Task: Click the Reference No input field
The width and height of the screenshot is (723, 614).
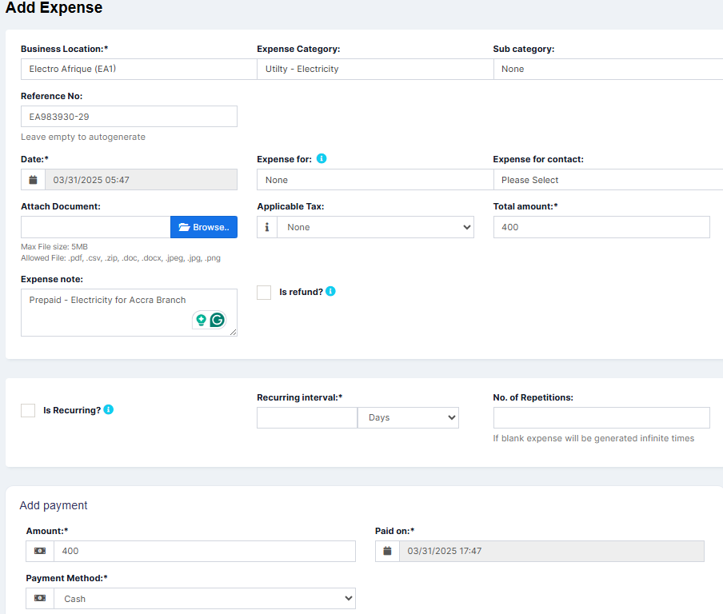Action: coord(129,117)
